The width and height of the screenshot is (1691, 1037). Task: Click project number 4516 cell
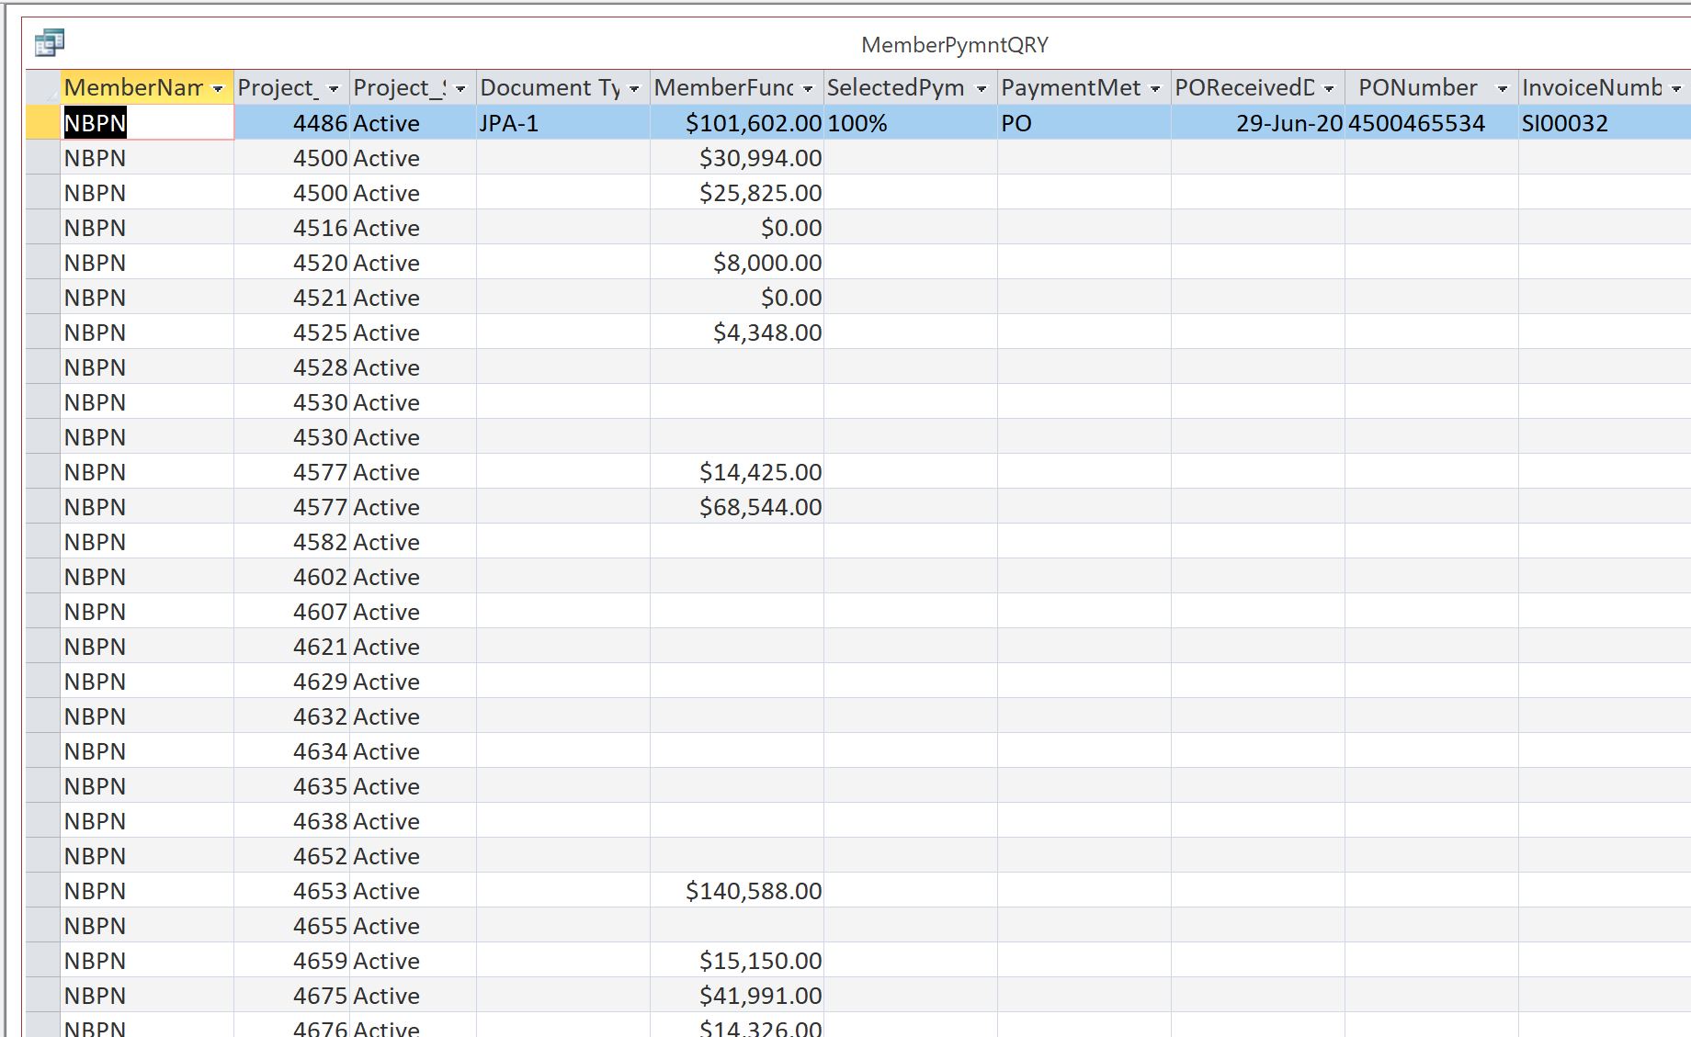tap(292, 228)
